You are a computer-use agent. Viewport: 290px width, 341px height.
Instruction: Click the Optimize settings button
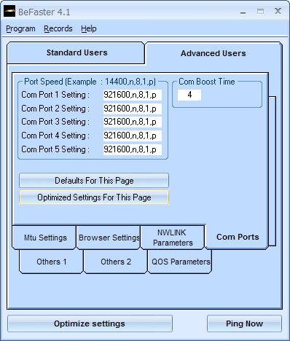pos(90,324)
